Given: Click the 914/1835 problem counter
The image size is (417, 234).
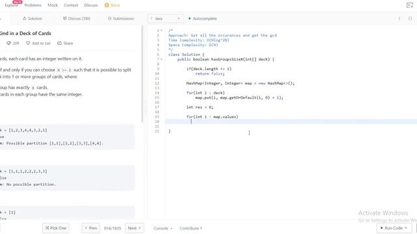Looking at the screenshot, I should 112,228.
